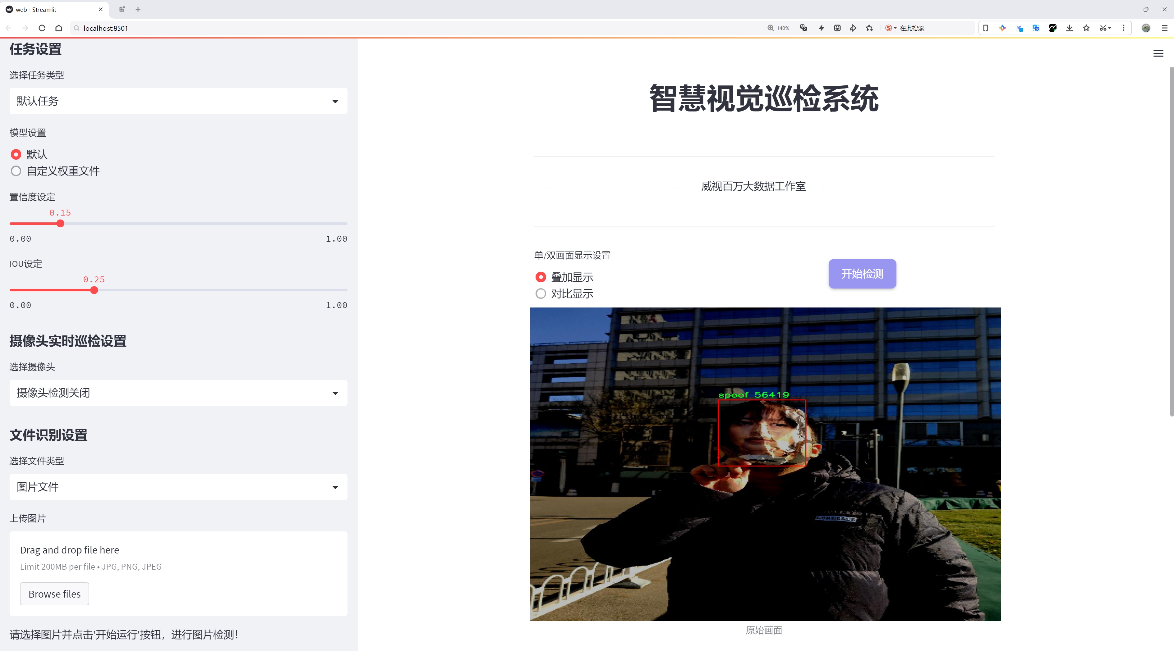The width and height of the screenshot is (1174, 651).
Task: Open a new browser tab
Action: click(138, 9)
